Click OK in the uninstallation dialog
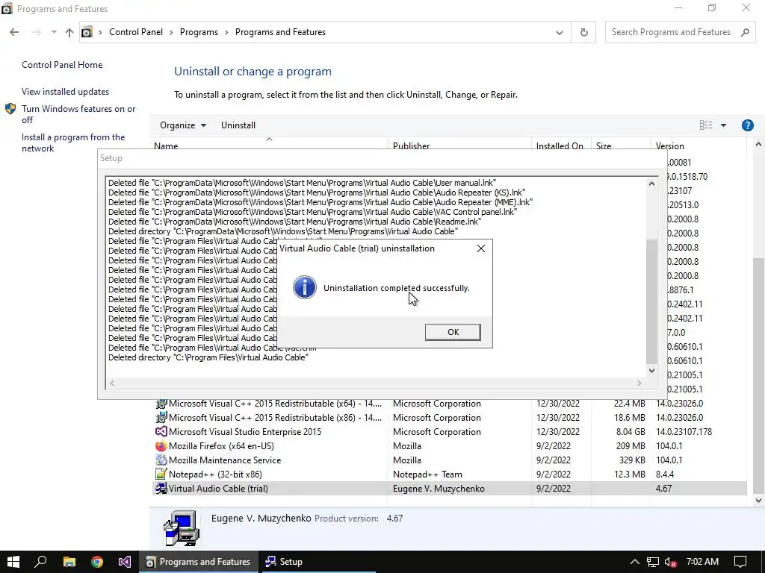The image size is (765, 573). click(453, 332)
